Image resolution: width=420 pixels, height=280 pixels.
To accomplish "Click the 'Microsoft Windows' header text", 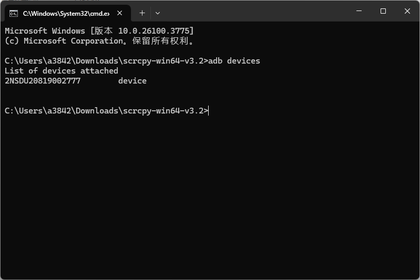I will pos(45,31).
